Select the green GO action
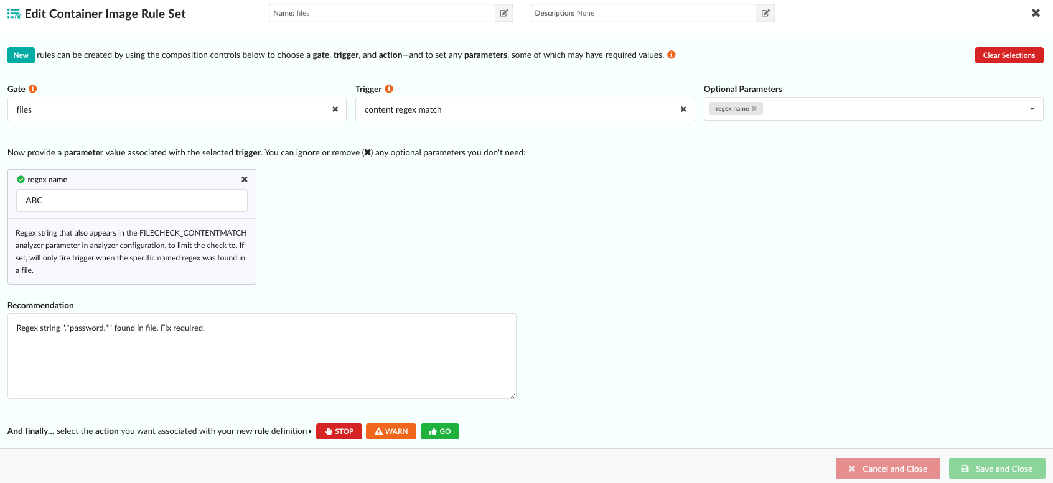Screen dimensions: 1053x483 click(439, 431)
